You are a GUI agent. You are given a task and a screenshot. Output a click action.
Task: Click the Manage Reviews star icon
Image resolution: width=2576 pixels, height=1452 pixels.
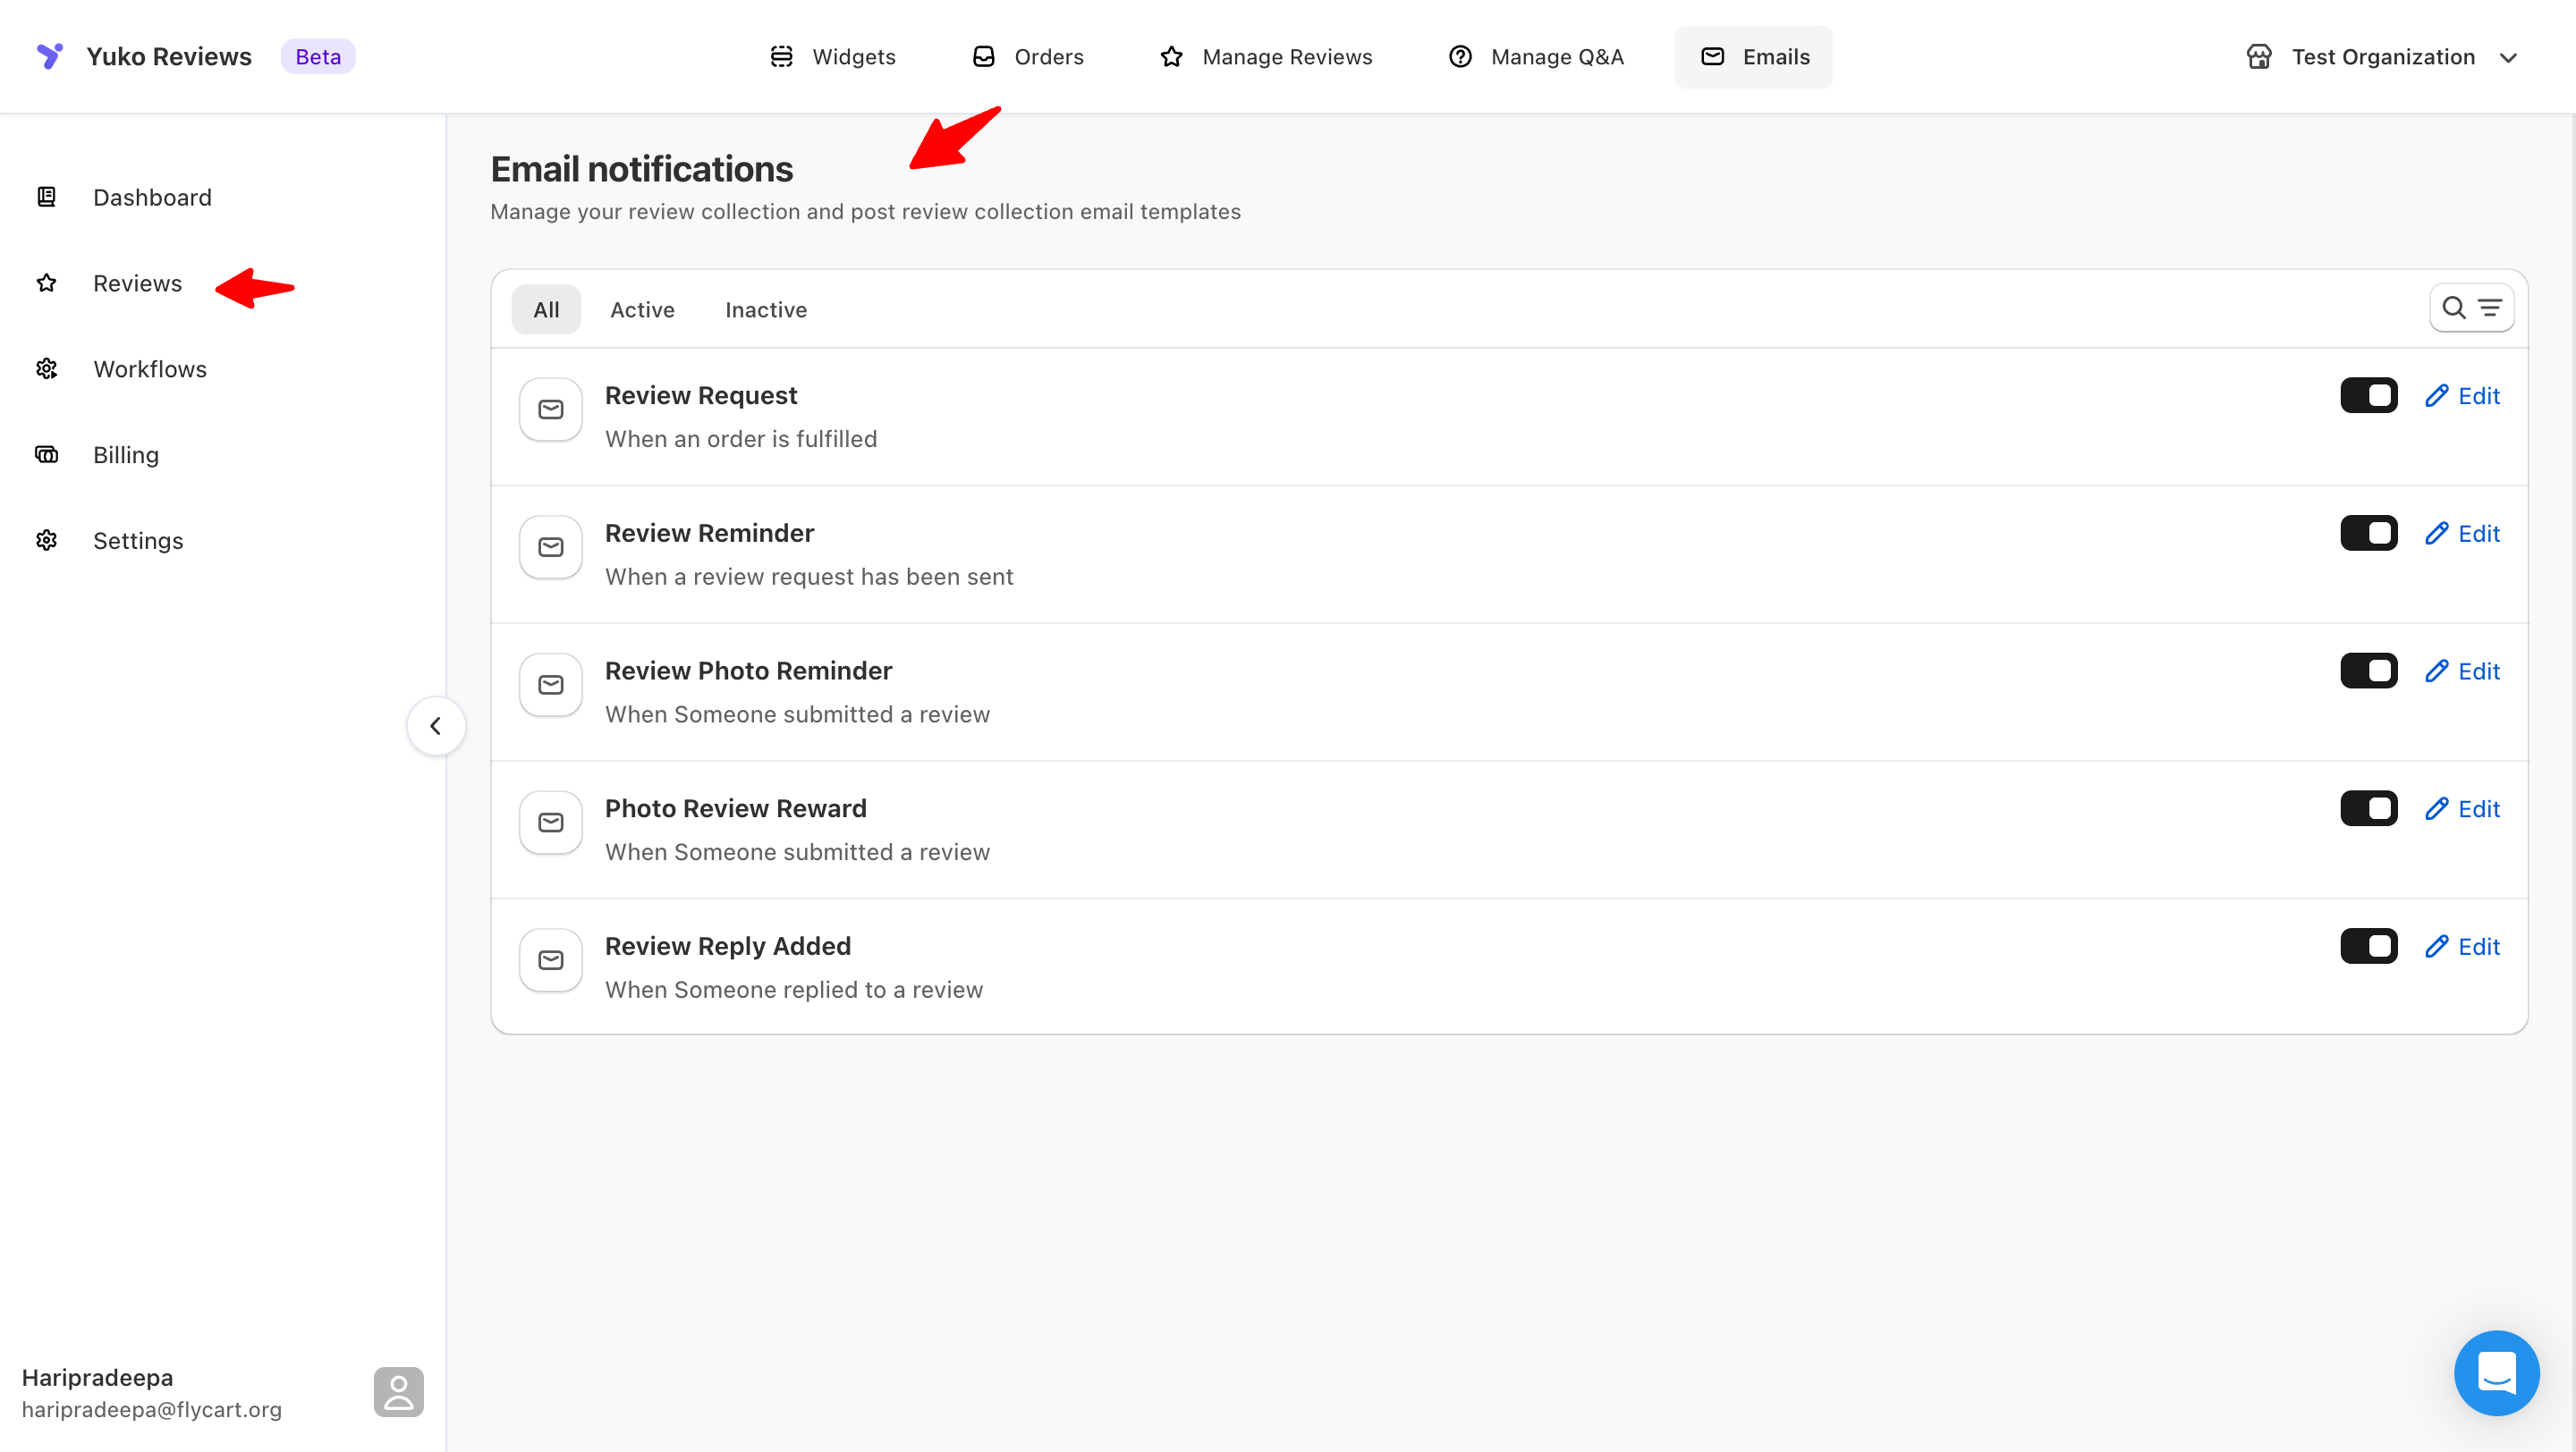(1170, 56)
